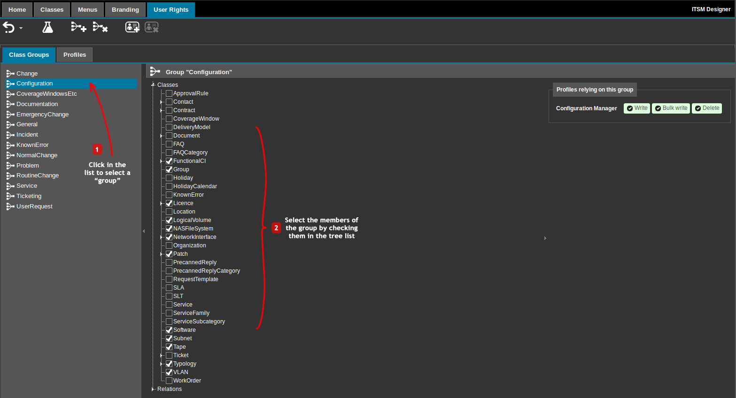Expand the Relations tree node
Viewport: 736px width, 398px height.
[153, 389]
